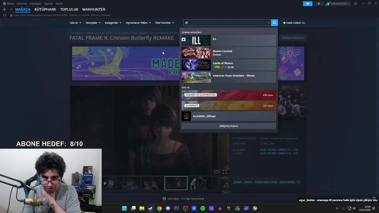This screenshot has height=213, width=379.
Task: Open Epic Games Launcher from the taskbar
Action: point(229,208)
